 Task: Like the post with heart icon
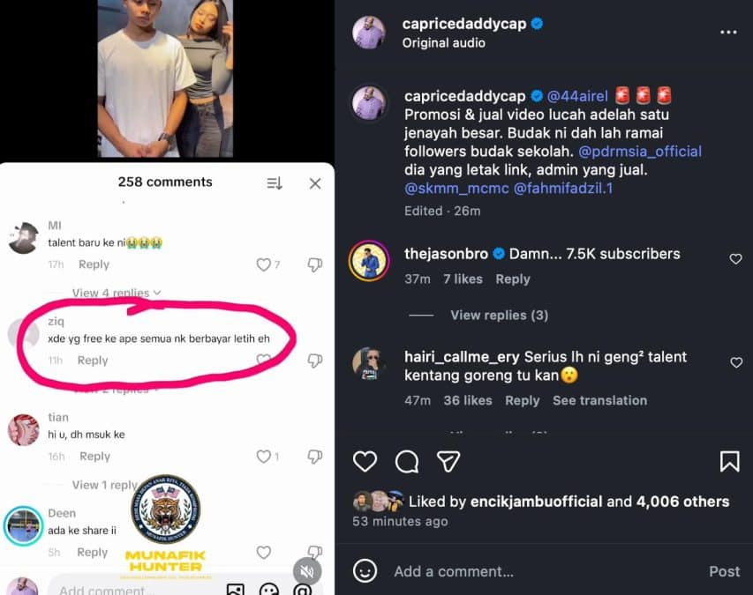365,461
